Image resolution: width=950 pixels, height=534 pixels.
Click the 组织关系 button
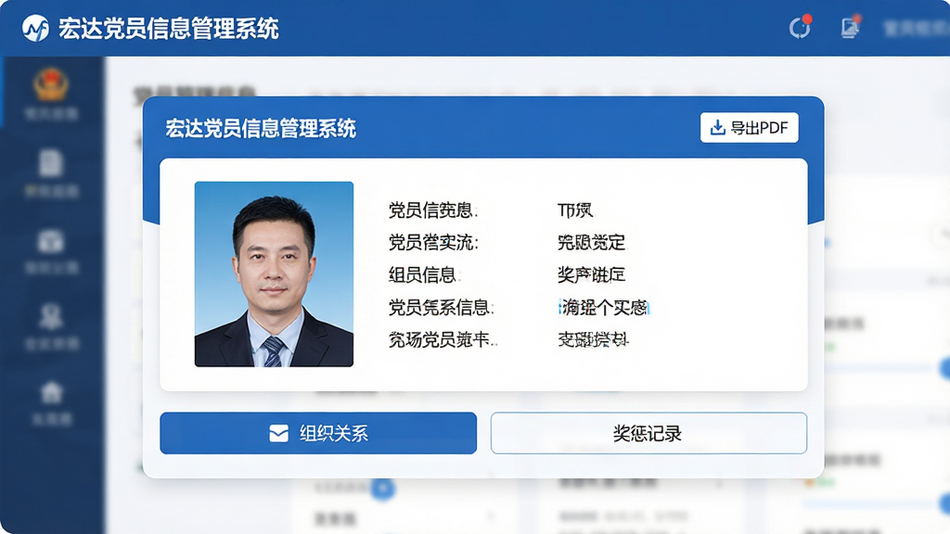pyautogui.click(x=318, y=433)
